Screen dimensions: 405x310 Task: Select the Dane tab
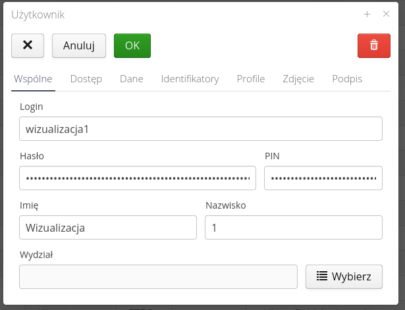pos(132,79)
